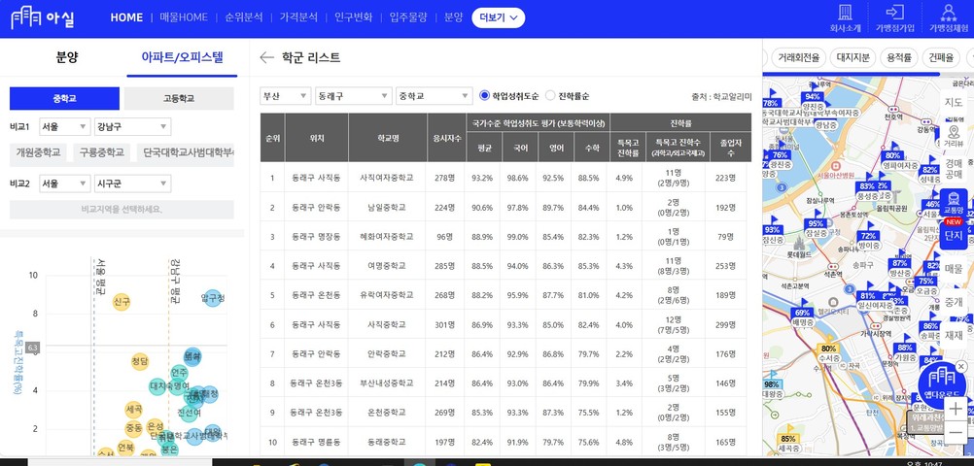Click the 신구 bubble in the scatter chart
The image size is (974, 466).
point(122,302)
